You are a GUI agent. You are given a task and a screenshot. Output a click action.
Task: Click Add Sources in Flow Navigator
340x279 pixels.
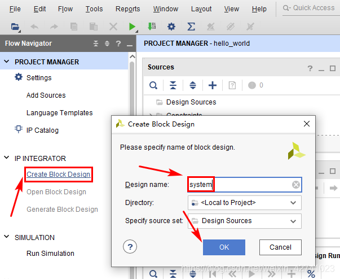[x=46, y=95]
